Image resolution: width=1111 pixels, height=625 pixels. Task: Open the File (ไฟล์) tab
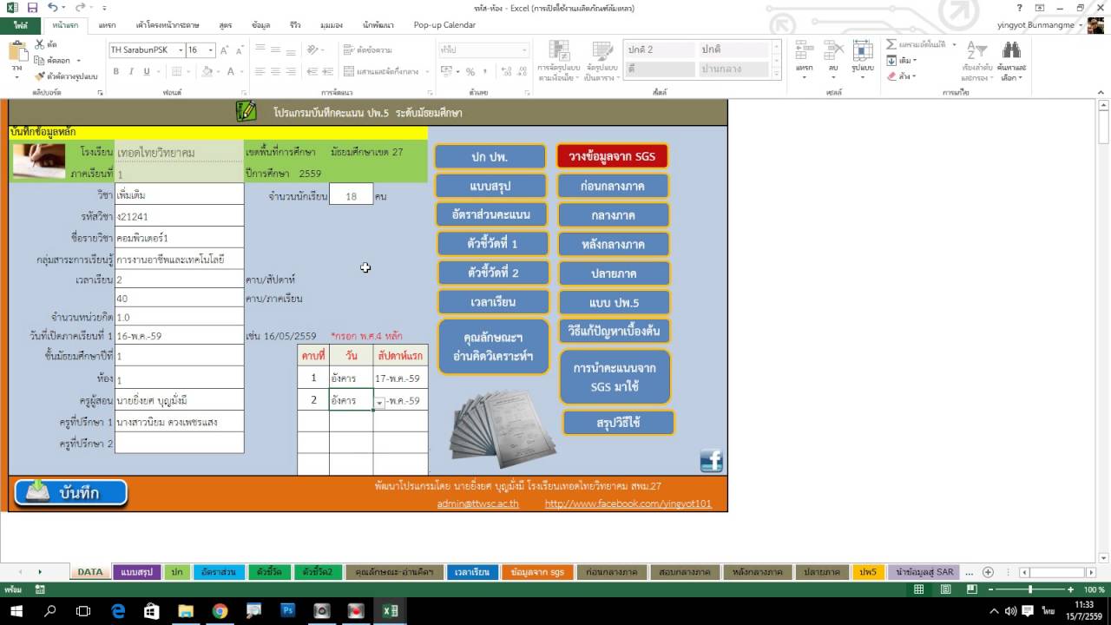tap(21, 25)
